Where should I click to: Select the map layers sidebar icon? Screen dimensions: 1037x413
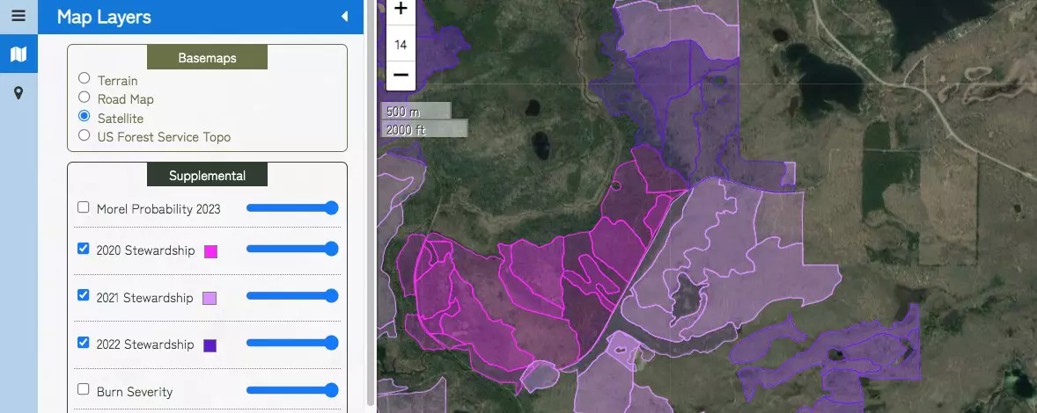click(x=18, y=54)
